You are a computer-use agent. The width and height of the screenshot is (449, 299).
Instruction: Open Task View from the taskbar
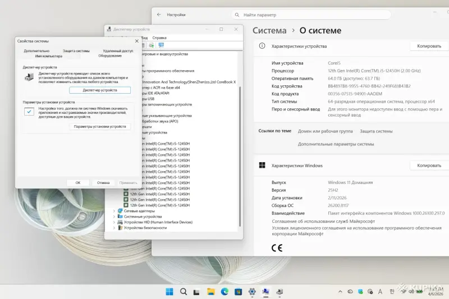(x=197, y=292)
